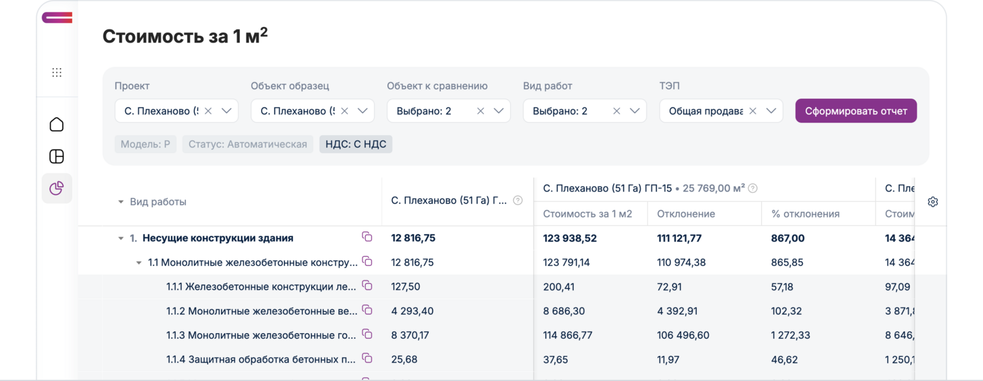Viewport: 983px width, 381px height.
Task: Open the pie chart reports section
Action: tap(57, 188)
